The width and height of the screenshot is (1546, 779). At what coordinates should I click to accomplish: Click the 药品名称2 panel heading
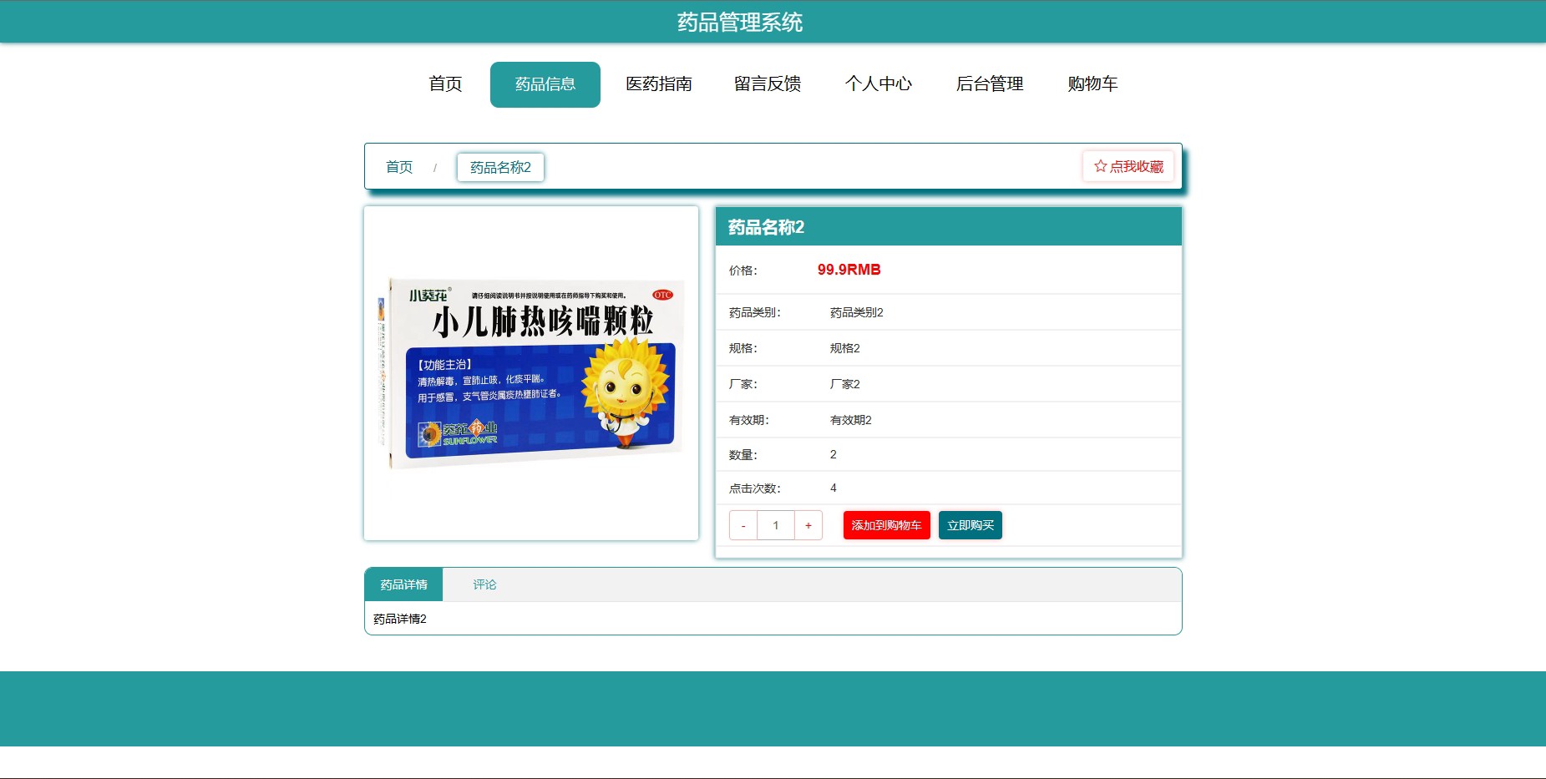(766, 227)
